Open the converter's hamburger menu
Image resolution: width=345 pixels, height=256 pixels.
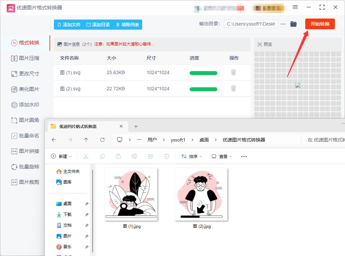pyautogui.click(x=295, y=7)
